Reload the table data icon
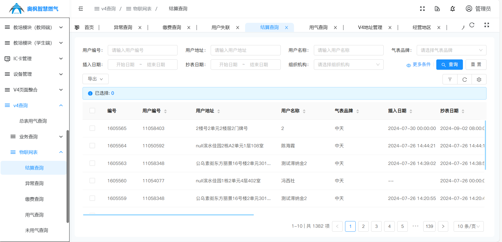 click(465, 79)
